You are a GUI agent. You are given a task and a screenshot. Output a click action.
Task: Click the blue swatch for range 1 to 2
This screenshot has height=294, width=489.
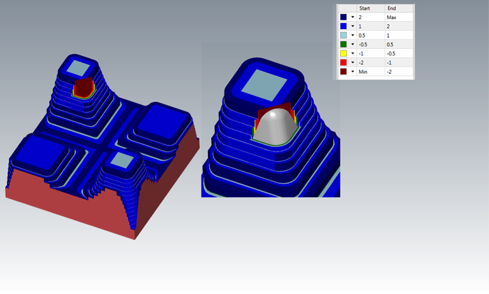click(x=344, y=26)
